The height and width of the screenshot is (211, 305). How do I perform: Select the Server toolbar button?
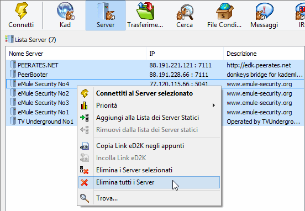point(106,15)
